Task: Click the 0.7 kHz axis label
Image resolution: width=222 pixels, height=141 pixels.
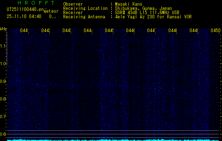Action: (3, 117)
